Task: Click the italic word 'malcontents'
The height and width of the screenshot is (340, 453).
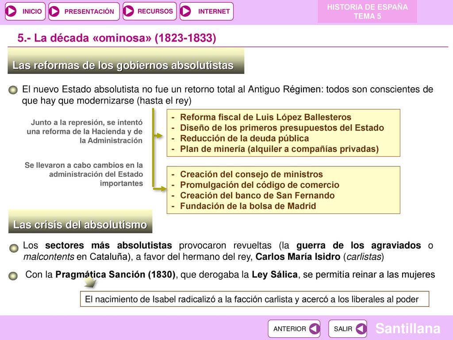Action: coord(49,257)
